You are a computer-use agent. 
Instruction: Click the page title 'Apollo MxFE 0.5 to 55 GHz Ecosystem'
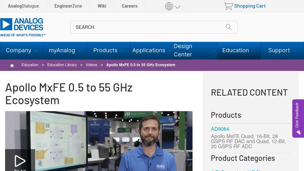69,94
